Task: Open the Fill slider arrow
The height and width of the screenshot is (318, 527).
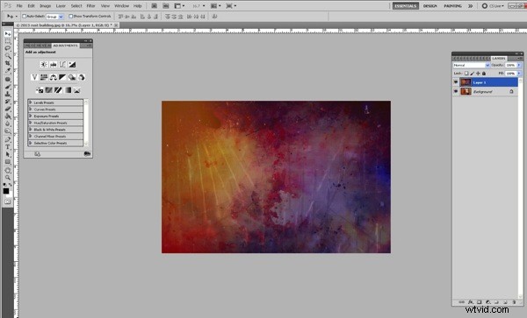Action: (519, 74)
